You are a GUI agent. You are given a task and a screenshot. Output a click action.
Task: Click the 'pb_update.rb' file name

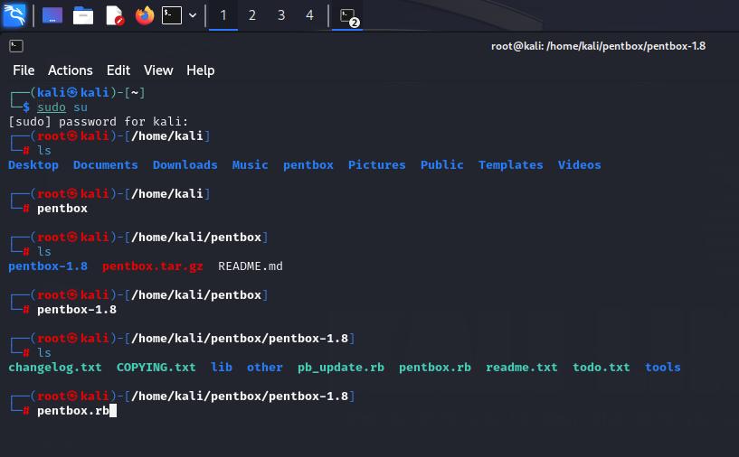[341, 367]
